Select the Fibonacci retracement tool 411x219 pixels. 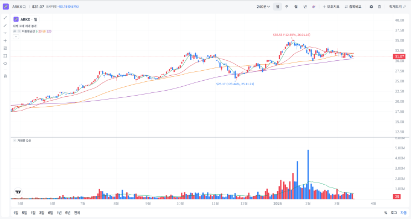click(x=5, y=48)
